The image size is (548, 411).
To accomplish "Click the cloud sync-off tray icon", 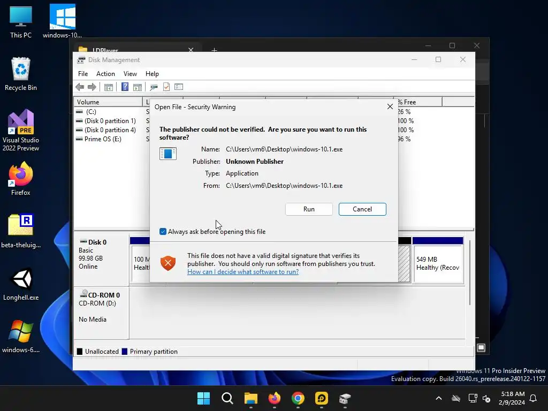I will 456,398.
